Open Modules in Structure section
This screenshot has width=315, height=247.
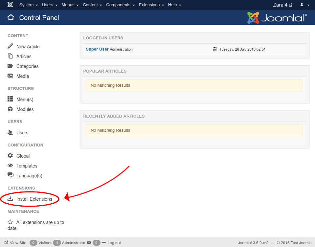pyautogui.click(x=25, y=109)
